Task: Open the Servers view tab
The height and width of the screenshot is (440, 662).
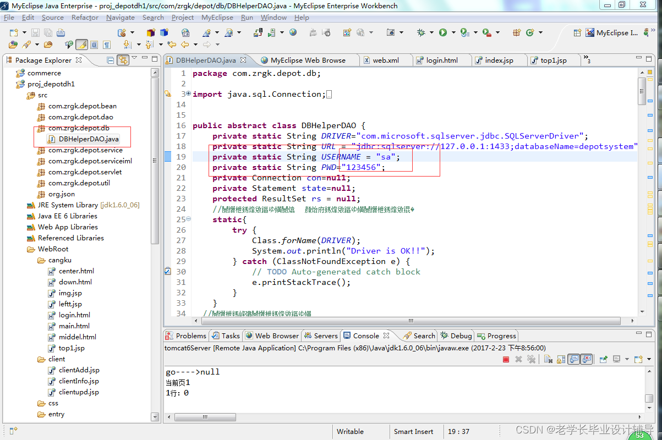Action: 325,335
